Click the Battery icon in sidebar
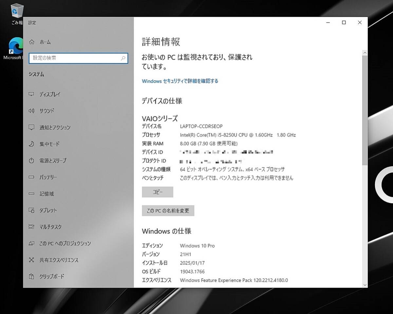The width and height of the screenshot is (393, 314). pyautogui.click(x=31, y=177)
